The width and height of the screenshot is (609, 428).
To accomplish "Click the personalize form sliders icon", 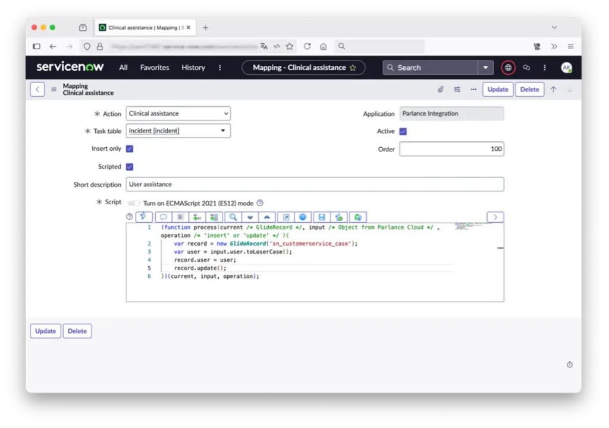I will pyautogui.click(x=457, y=90).
